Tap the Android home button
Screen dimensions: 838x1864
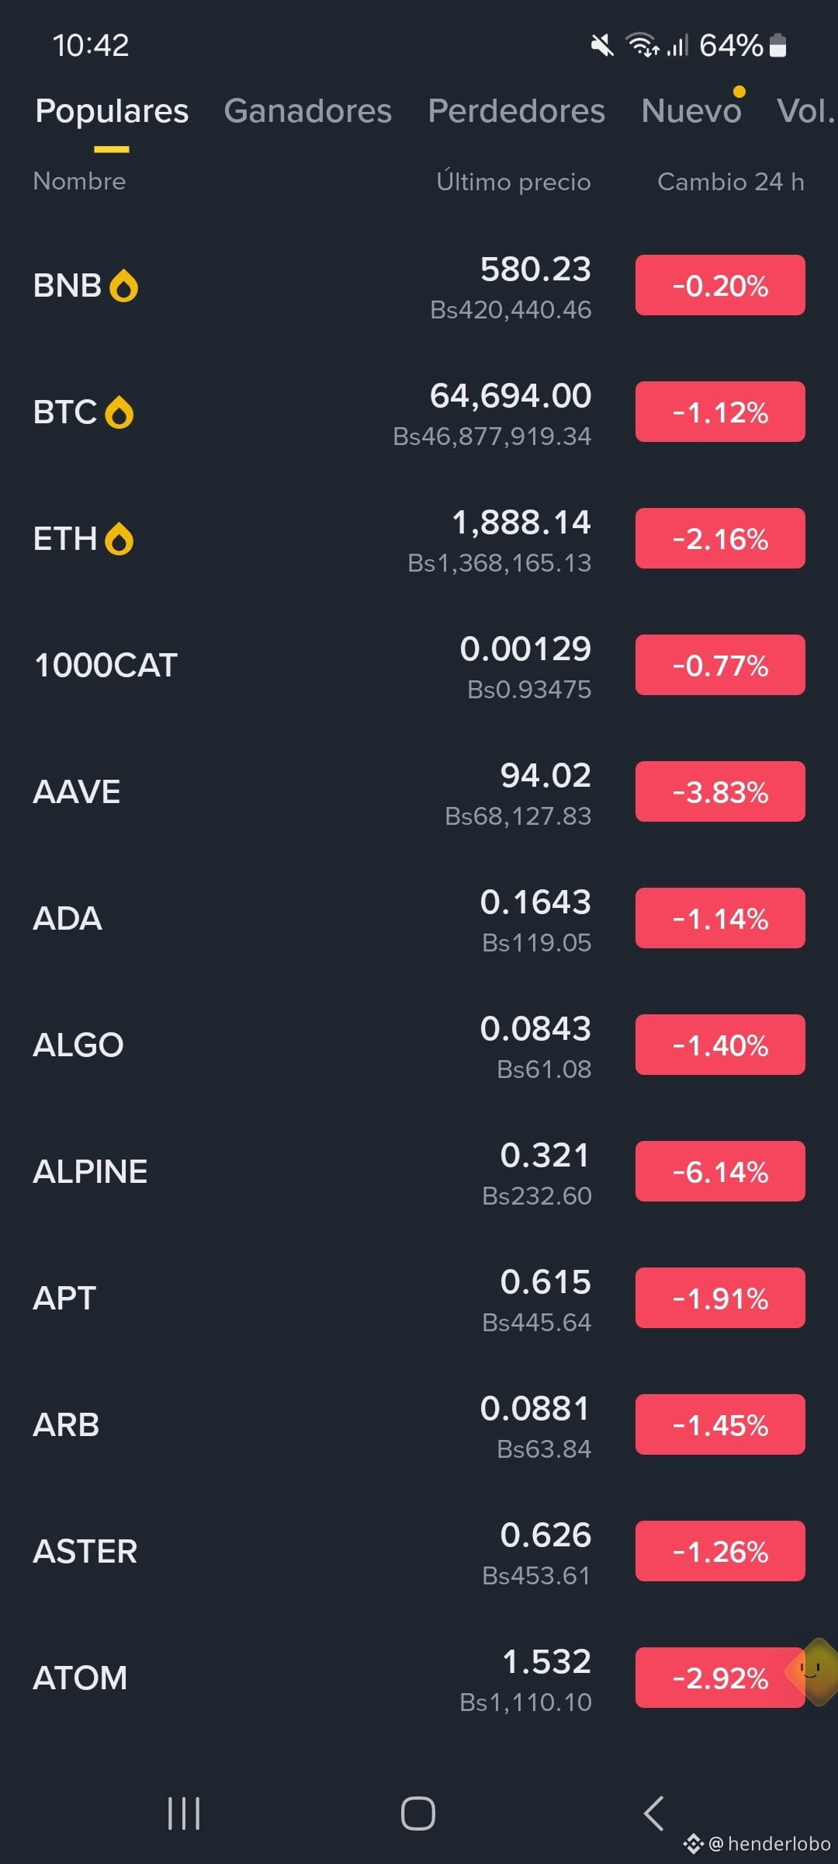(x=418, y=1814)
